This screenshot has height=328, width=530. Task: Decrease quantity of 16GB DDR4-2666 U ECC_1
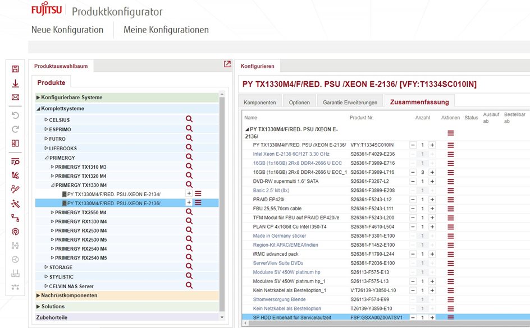(x=413, y=173)
